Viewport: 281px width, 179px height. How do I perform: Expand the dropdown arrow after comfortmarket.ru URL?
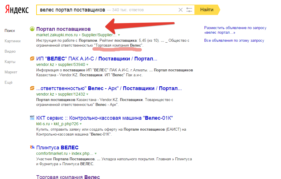(x=95, y=153)
